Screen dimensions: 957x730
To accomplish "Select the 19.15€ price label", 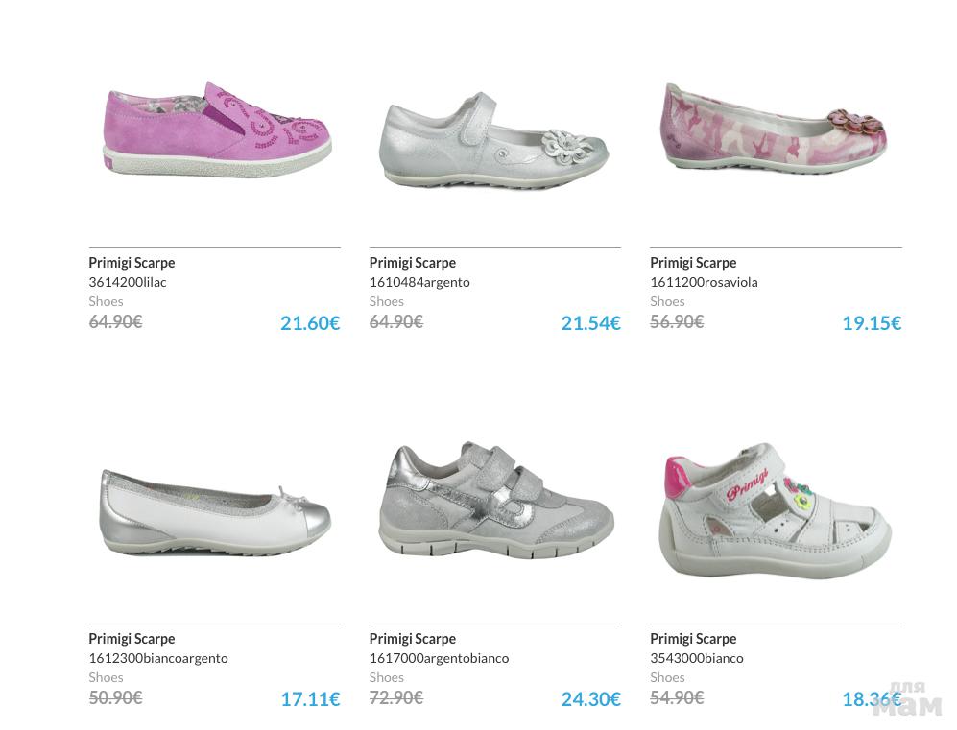I will [872, 323].
